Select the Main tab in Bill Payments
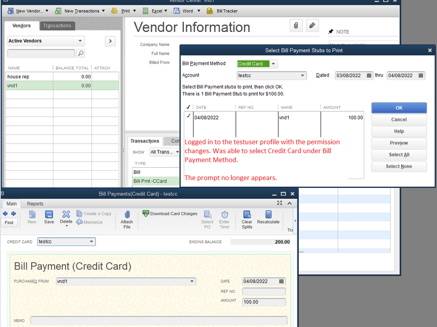Image resolution: width=437 pixels, height=327 pixels. pyautogui.click(x=12, y=204)
